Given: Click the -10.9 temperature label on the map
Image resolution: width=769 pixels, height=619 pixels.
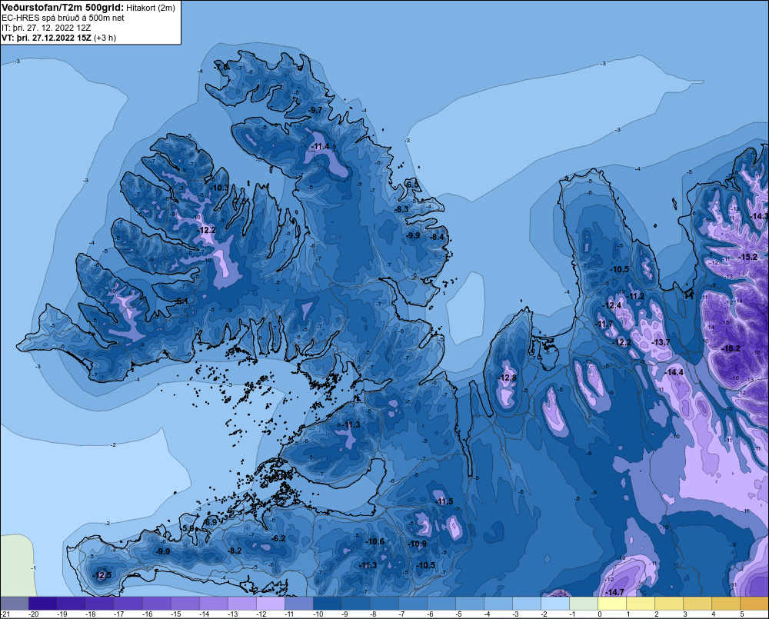Looking at the screenshot, I should pos(418,544).
